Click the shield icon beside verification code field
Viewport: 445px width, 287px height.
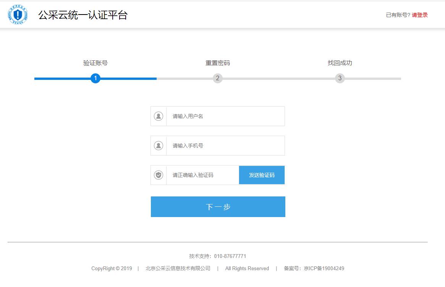[x=159, y=175]
